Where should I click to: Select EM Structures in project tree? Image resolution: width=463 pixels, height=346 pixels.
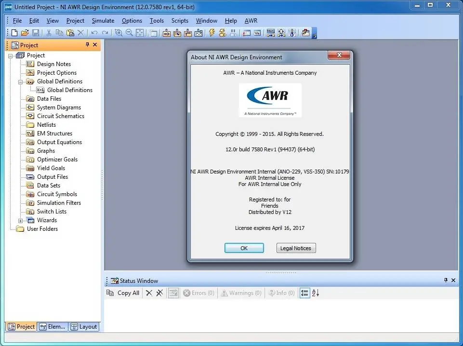pos(54,133)
